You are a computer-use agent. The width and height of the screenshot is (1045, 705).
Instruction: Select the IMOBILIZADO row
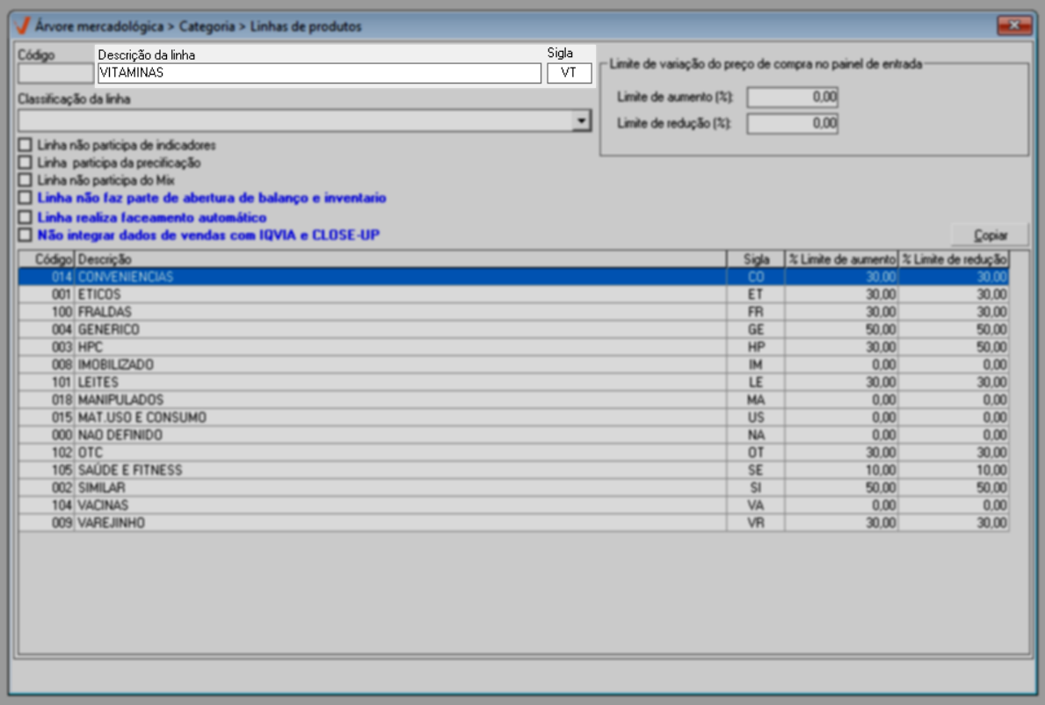coord(513,365)
